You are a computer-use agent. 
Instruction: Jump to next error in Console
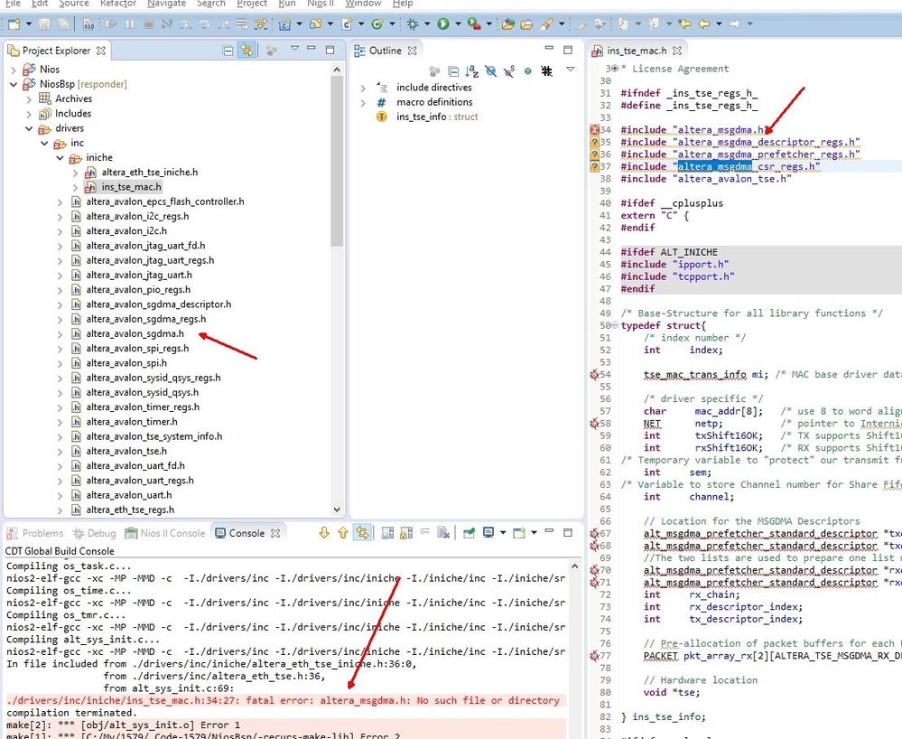[x=325, y=533]
